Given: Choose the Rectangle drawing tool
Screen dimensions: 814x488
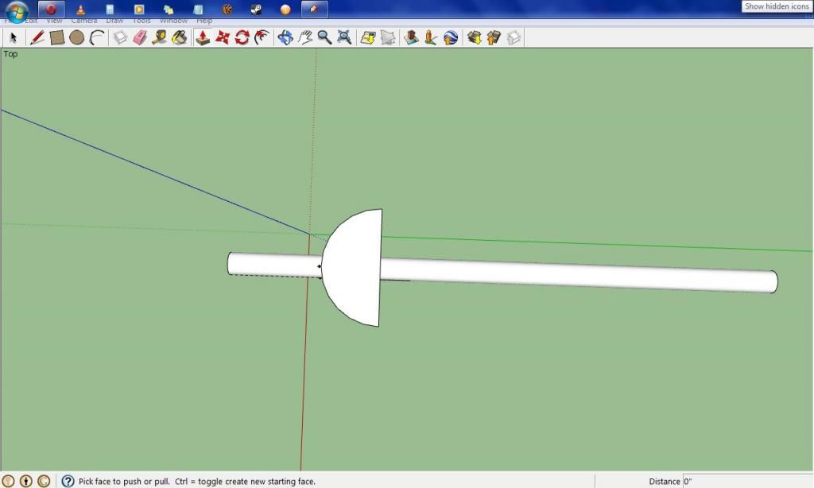Looking at the screenshot, I should tap(56, 37).
